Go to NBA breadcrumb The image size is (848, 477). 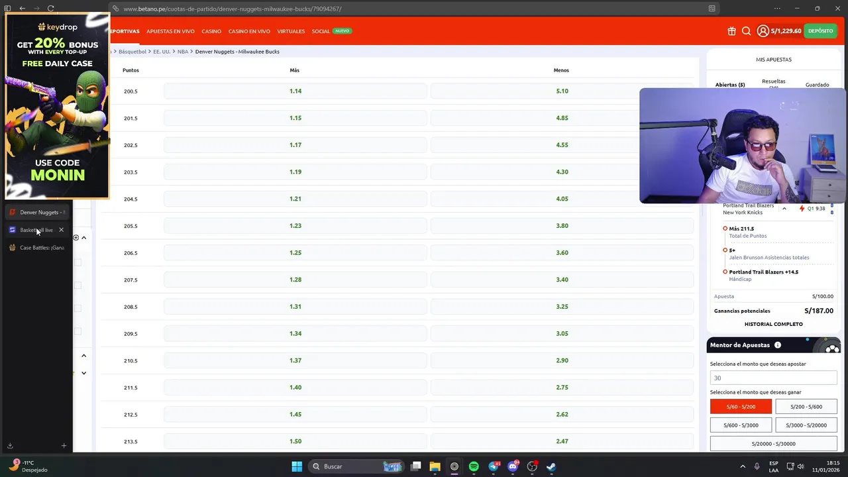pyautogui.click(x=183, y=52)
